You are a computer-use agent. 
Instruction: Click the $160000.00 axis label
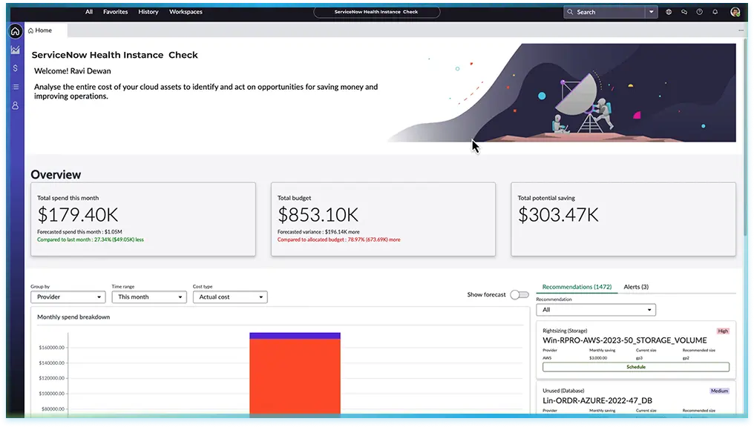pyautogui.click(x=51, y=347)
